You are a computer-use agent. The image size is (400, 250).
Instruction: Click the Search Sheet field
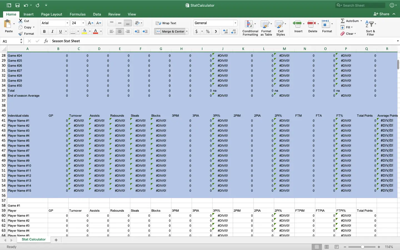360,5
